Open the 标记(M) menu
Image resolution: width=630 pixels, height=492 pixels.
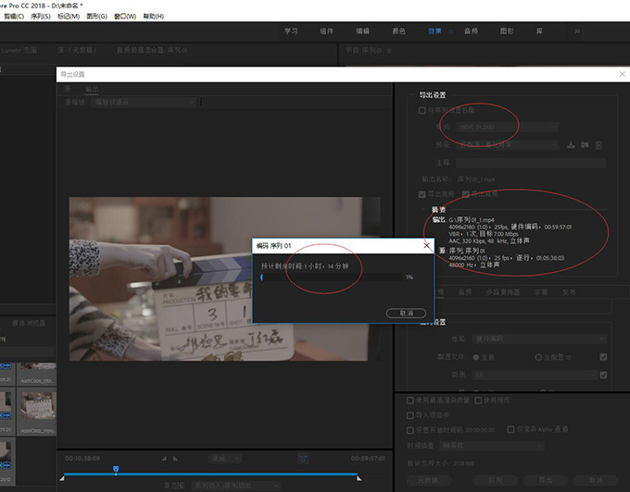(69, 17)
